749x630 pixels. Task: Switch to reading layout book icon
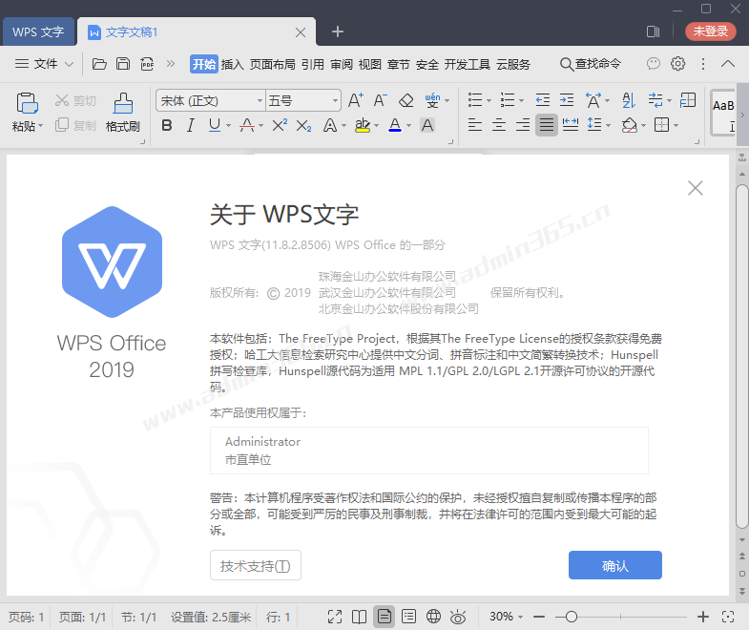(359, 617)
